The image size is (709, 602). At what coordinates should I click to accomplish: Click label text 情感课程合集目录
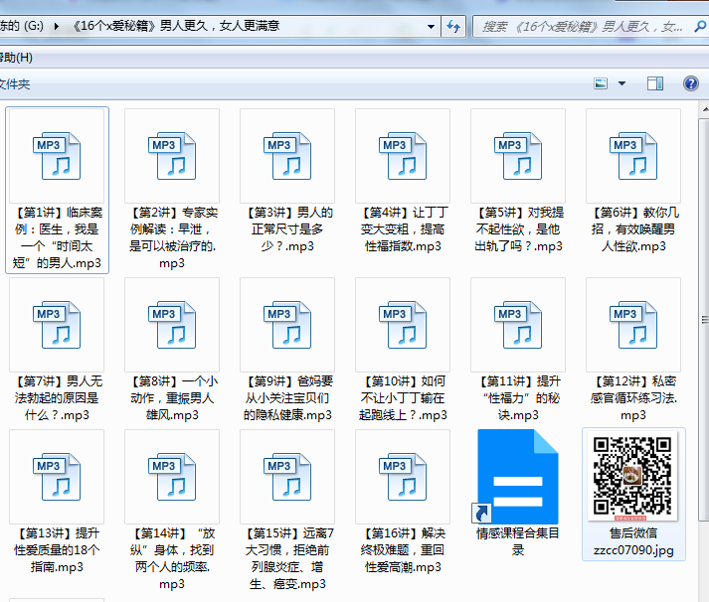coord(518,541)
